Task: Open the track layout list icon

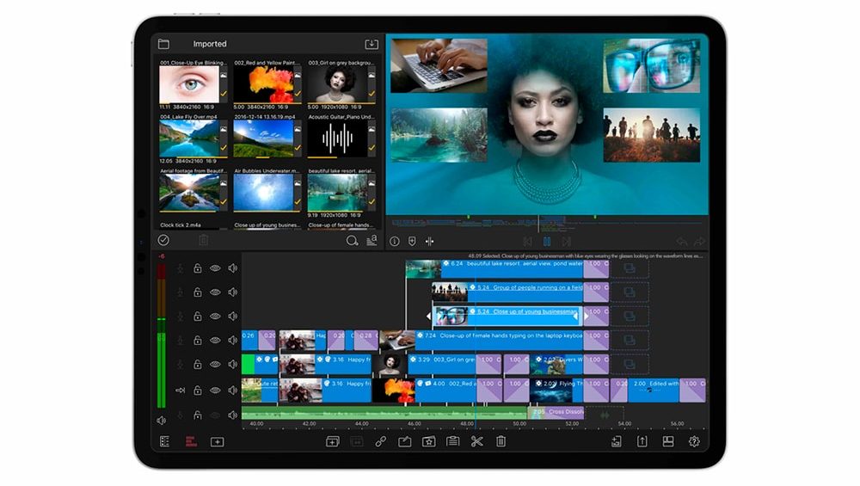Action: tap(164, 441)
